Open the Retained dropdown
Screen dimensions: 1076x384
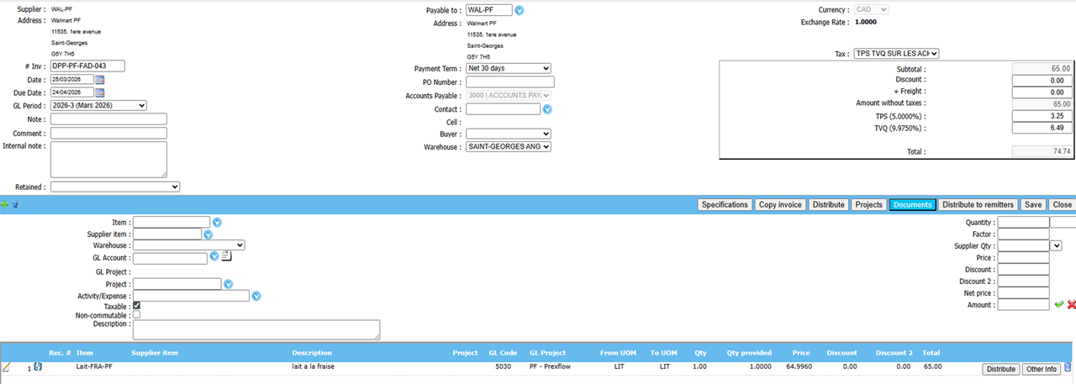click(115, 187)
